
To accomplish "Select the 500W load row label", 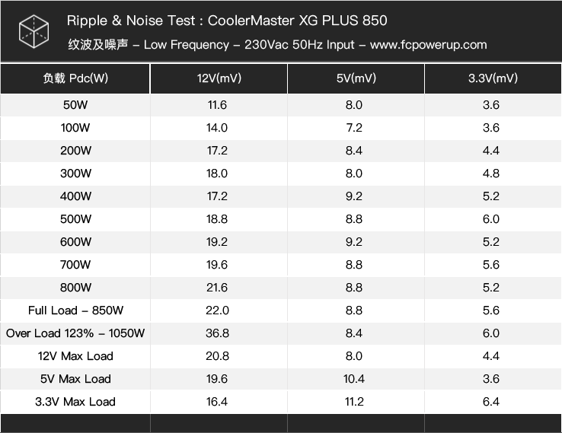I will tap(75, 219).
